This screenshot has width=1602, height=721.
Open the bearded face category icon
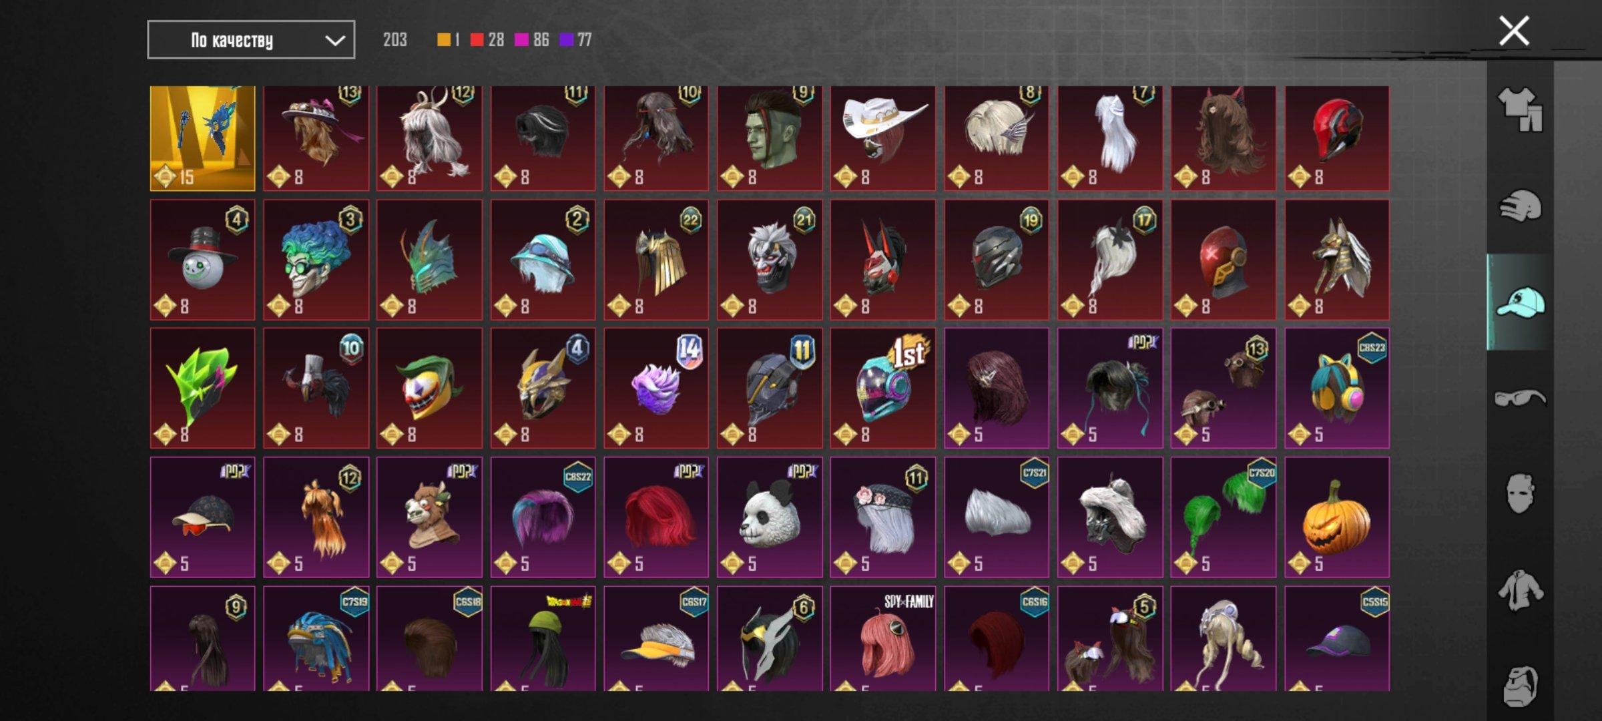[1520, 686]
